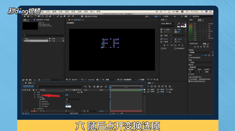Screen dimensions: 235x131
Task: Click the red label color of layer 2
Action: click(x=34, y=111)
